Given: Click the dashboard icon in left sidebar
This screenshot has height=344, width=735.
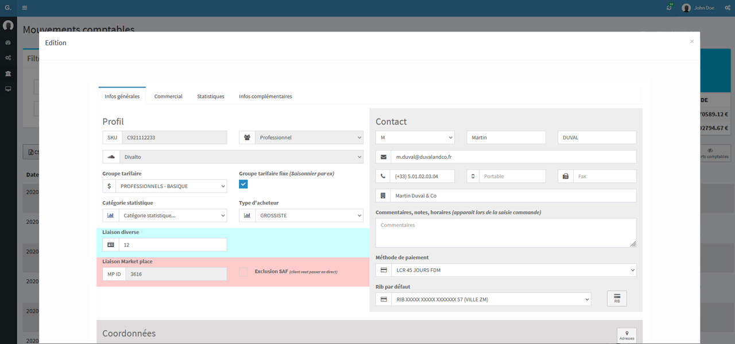Looking at the screenshot, I should pyautogui.click(x=8, y=43).
